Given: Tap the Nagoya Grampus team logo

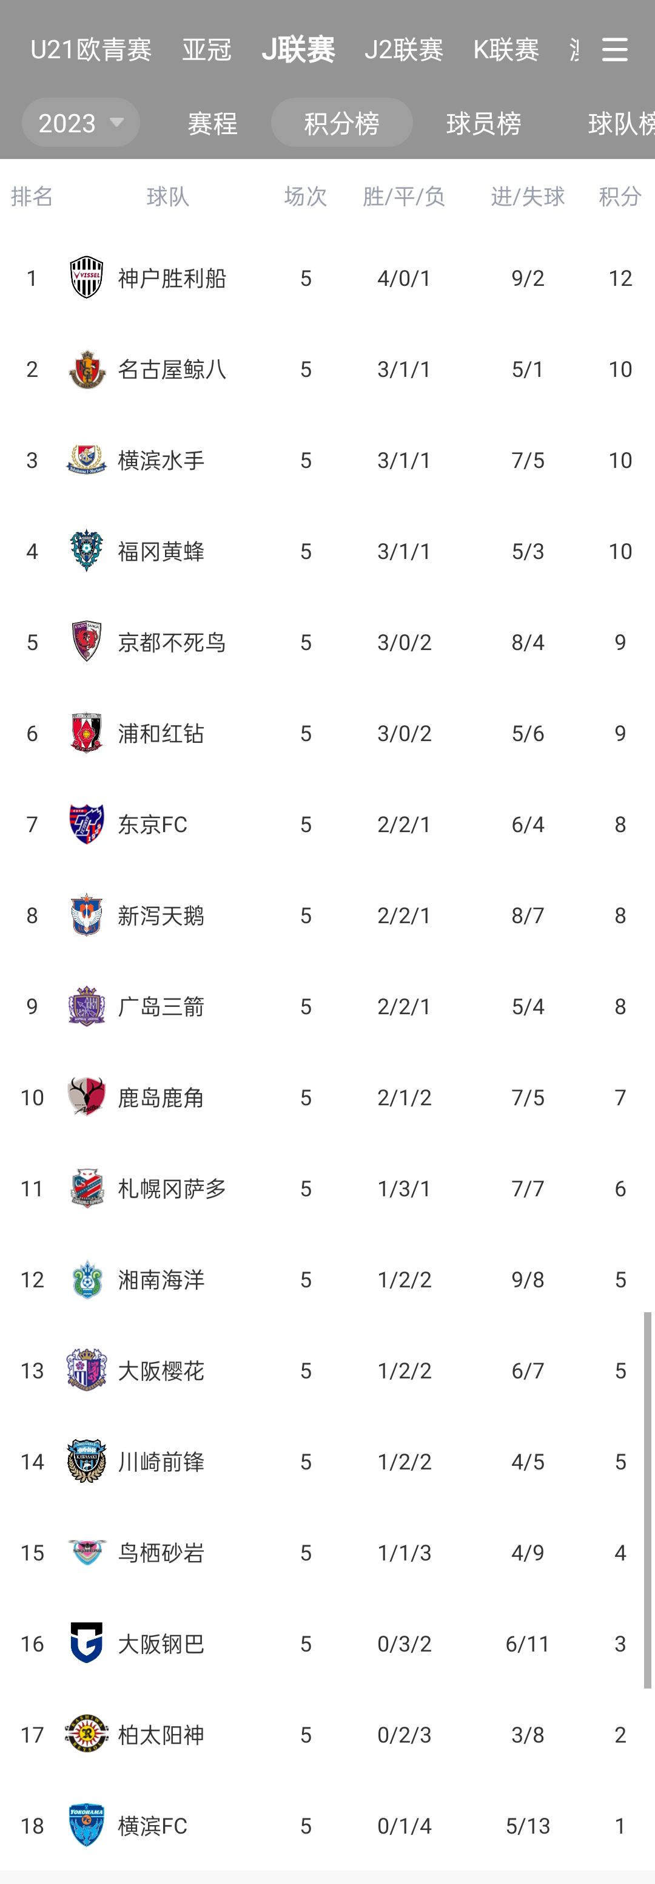Looking at the screenshot, I should pyautogui.click(x=86, y=370).
